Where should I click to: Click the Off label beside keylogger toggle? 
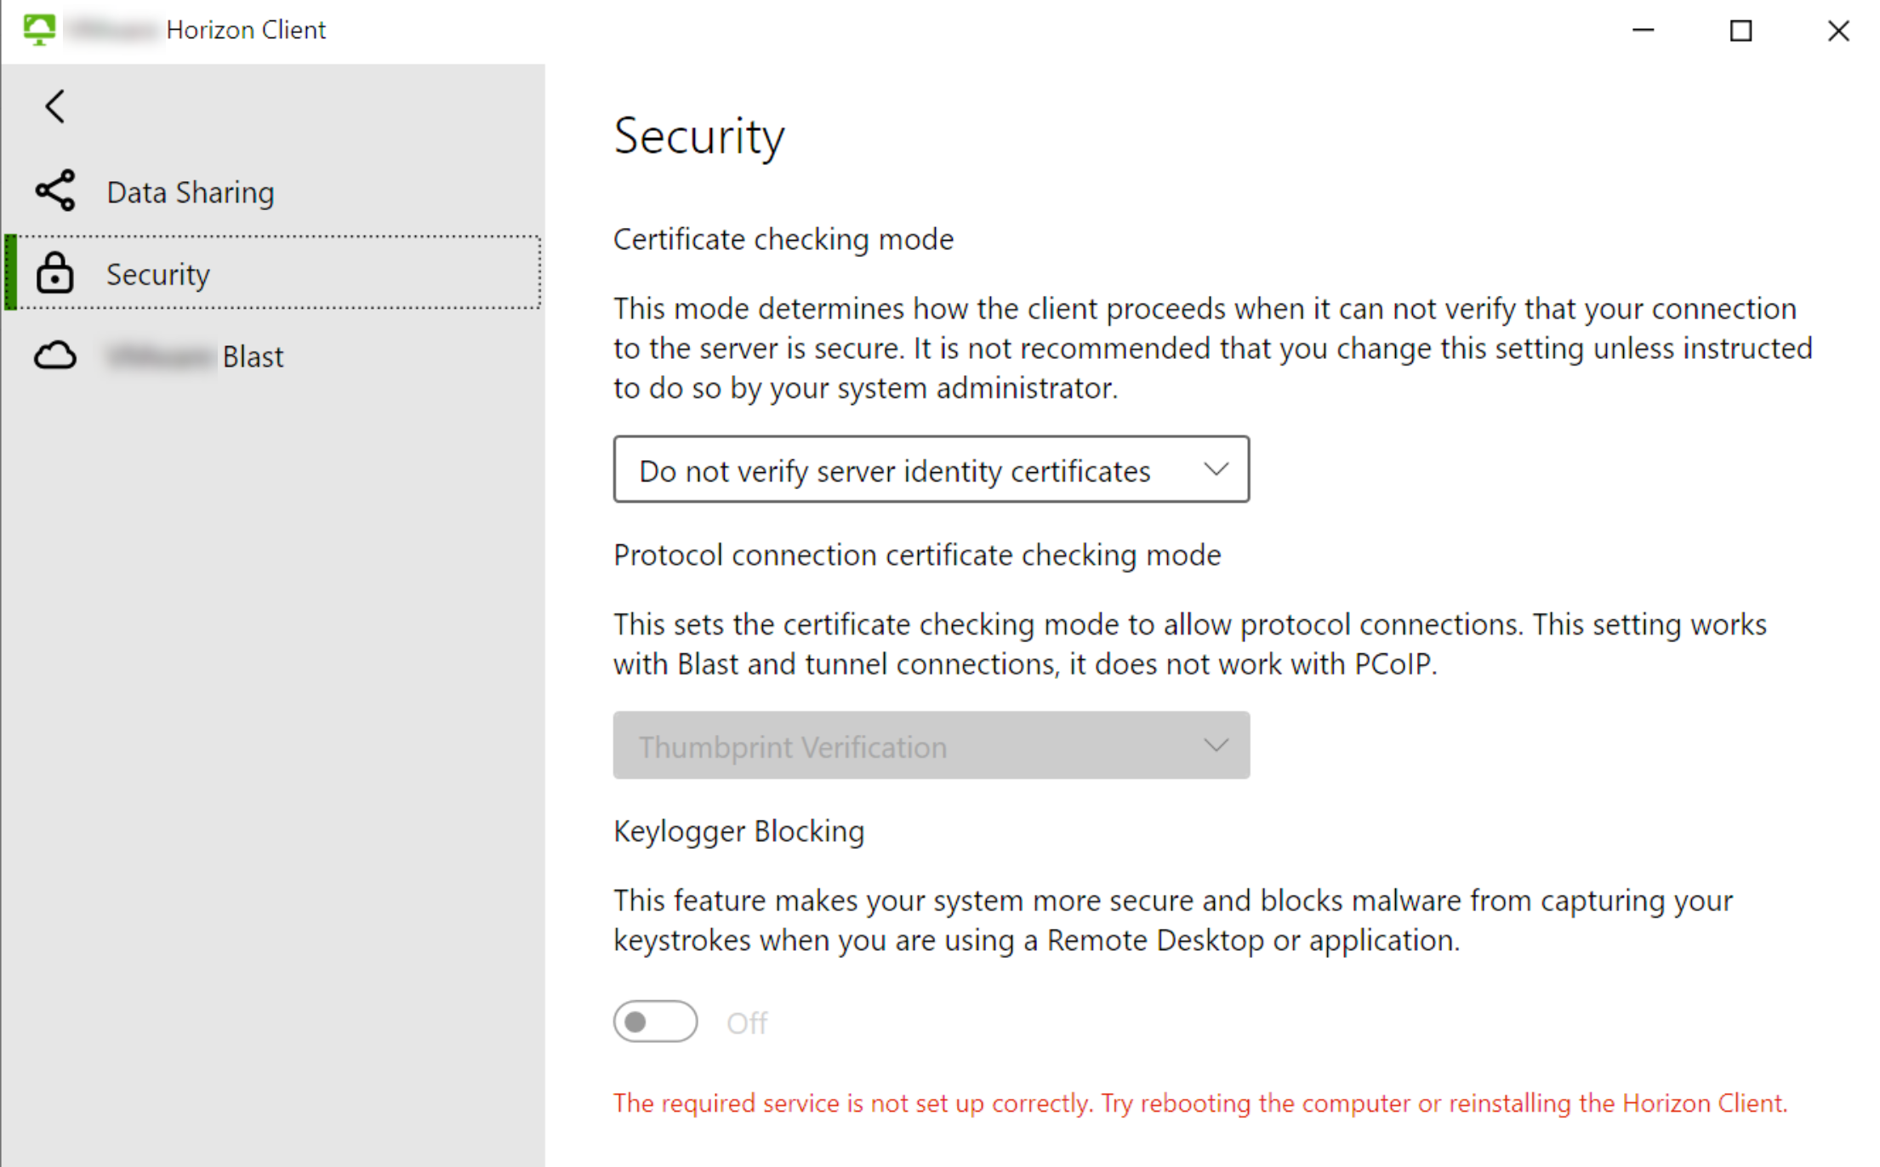click(747, 1023)
